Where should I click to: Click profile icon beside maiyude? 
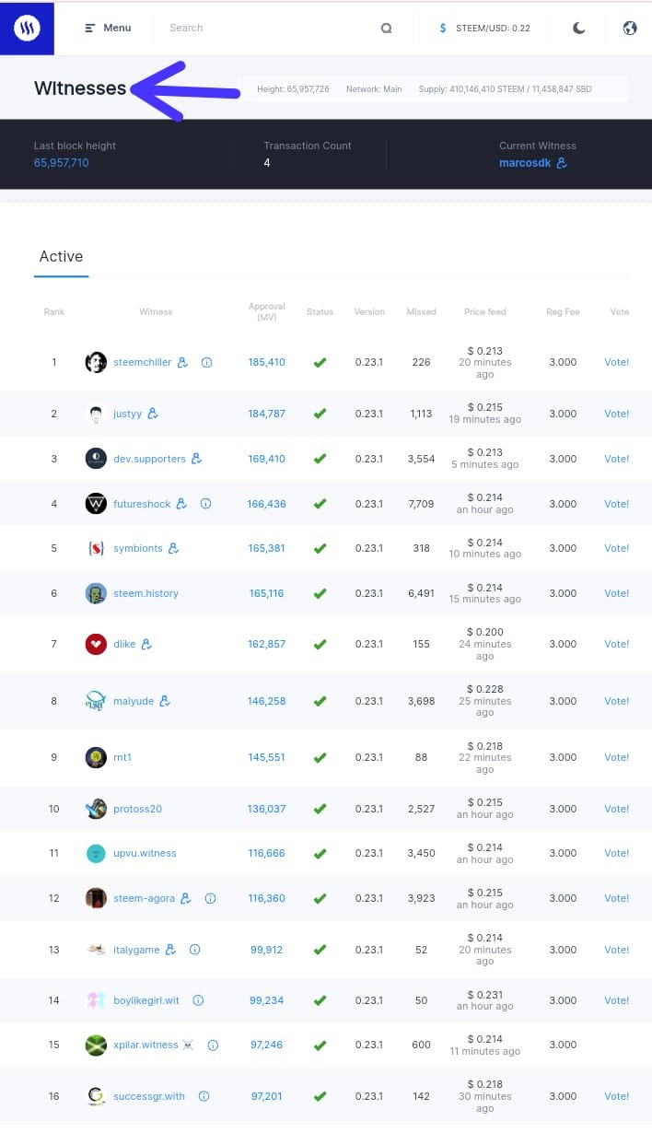[165, 701]
